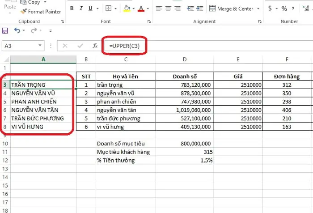Open the Font dialog launcher

coord(149,21)
